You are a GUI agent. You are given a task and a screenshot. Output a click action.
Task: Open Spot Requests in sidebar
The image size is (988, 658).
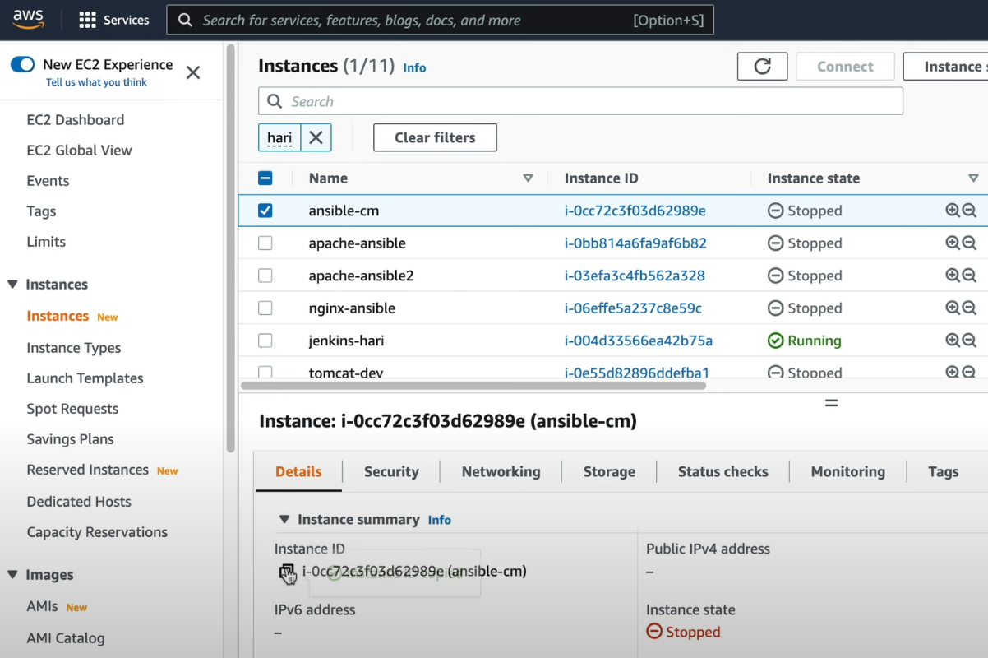[x=72, y=409]
